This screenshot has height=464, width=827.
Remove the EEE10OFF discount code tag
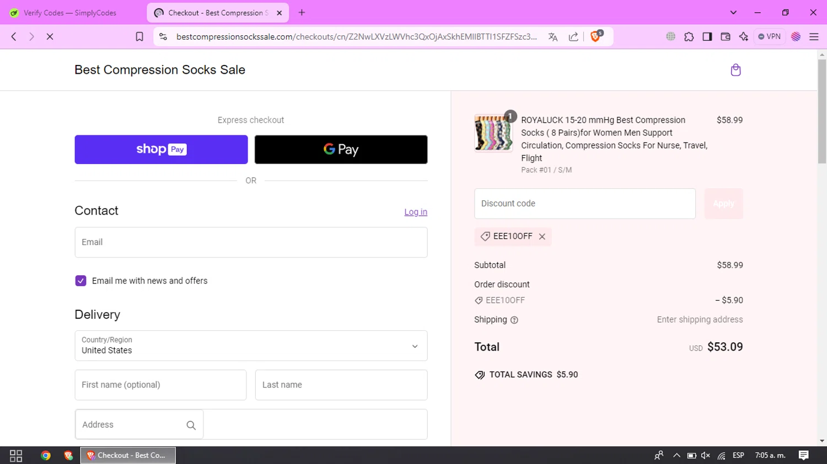coord(542,237)
